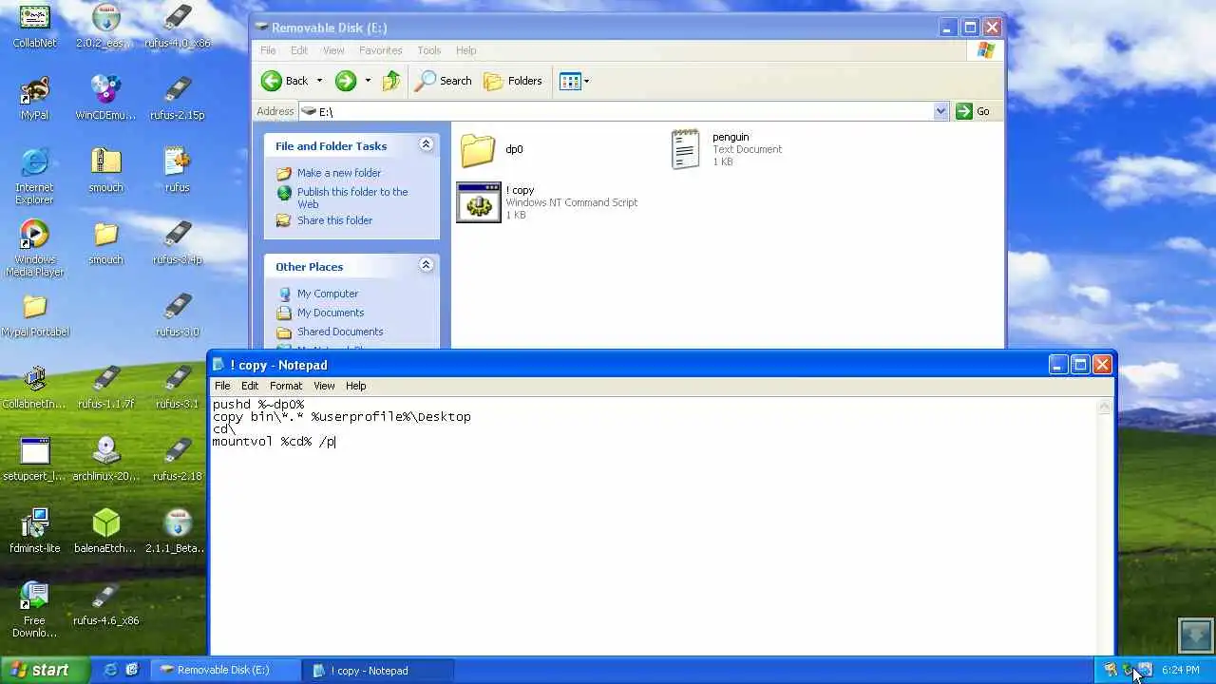Open Explorer's File menu

pyautogui.click(x=268, y=50)
